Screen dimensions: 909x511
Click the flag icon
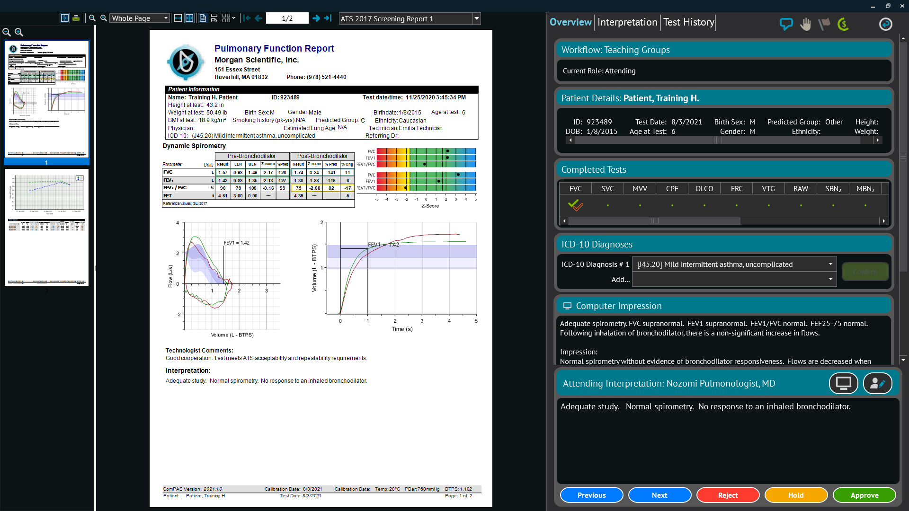tap(824, 24)
